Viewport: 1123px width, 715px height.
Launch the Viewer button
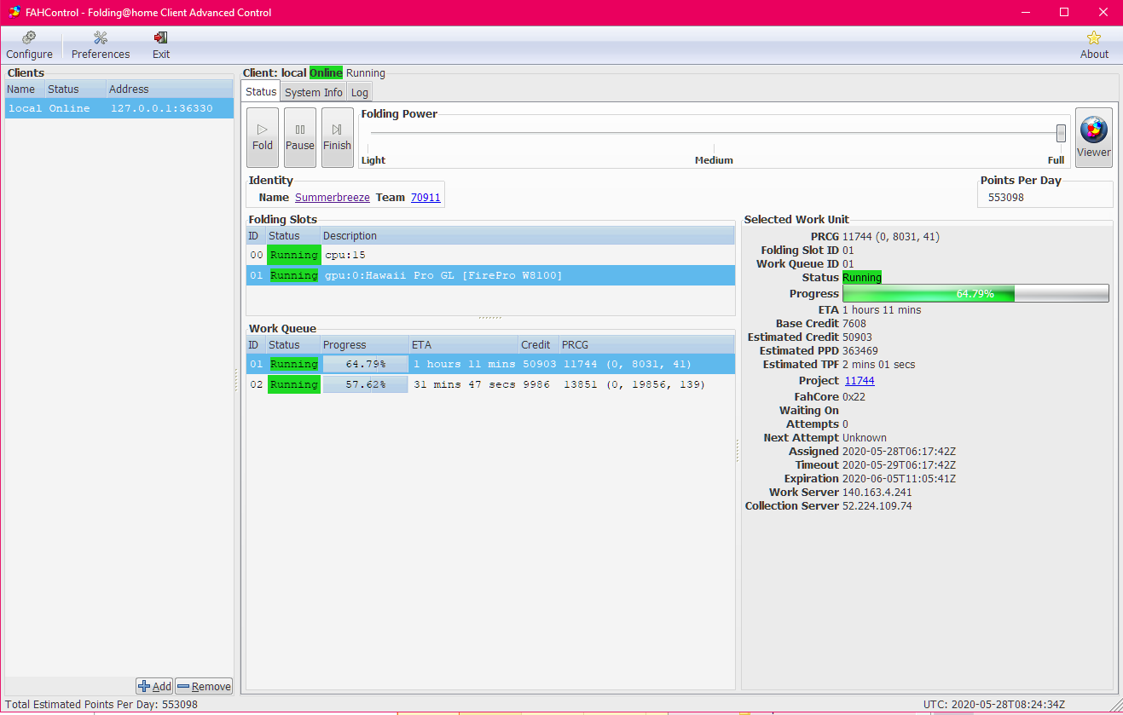click(1093, 137)
